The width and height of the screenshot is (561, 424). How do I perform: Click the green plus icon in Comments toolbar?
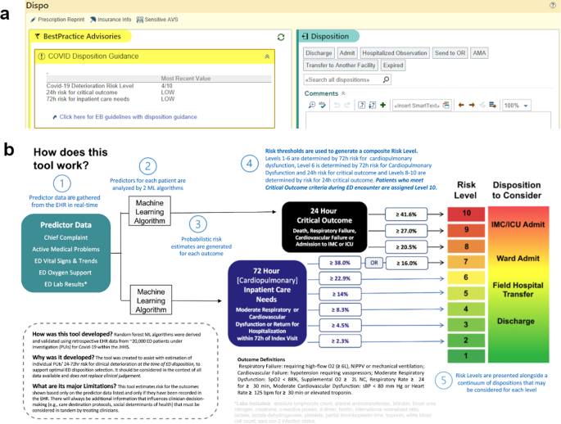[382, 106]
